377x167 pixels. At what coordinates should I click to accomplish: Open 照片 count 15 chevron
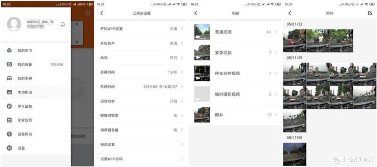[276, 115]
